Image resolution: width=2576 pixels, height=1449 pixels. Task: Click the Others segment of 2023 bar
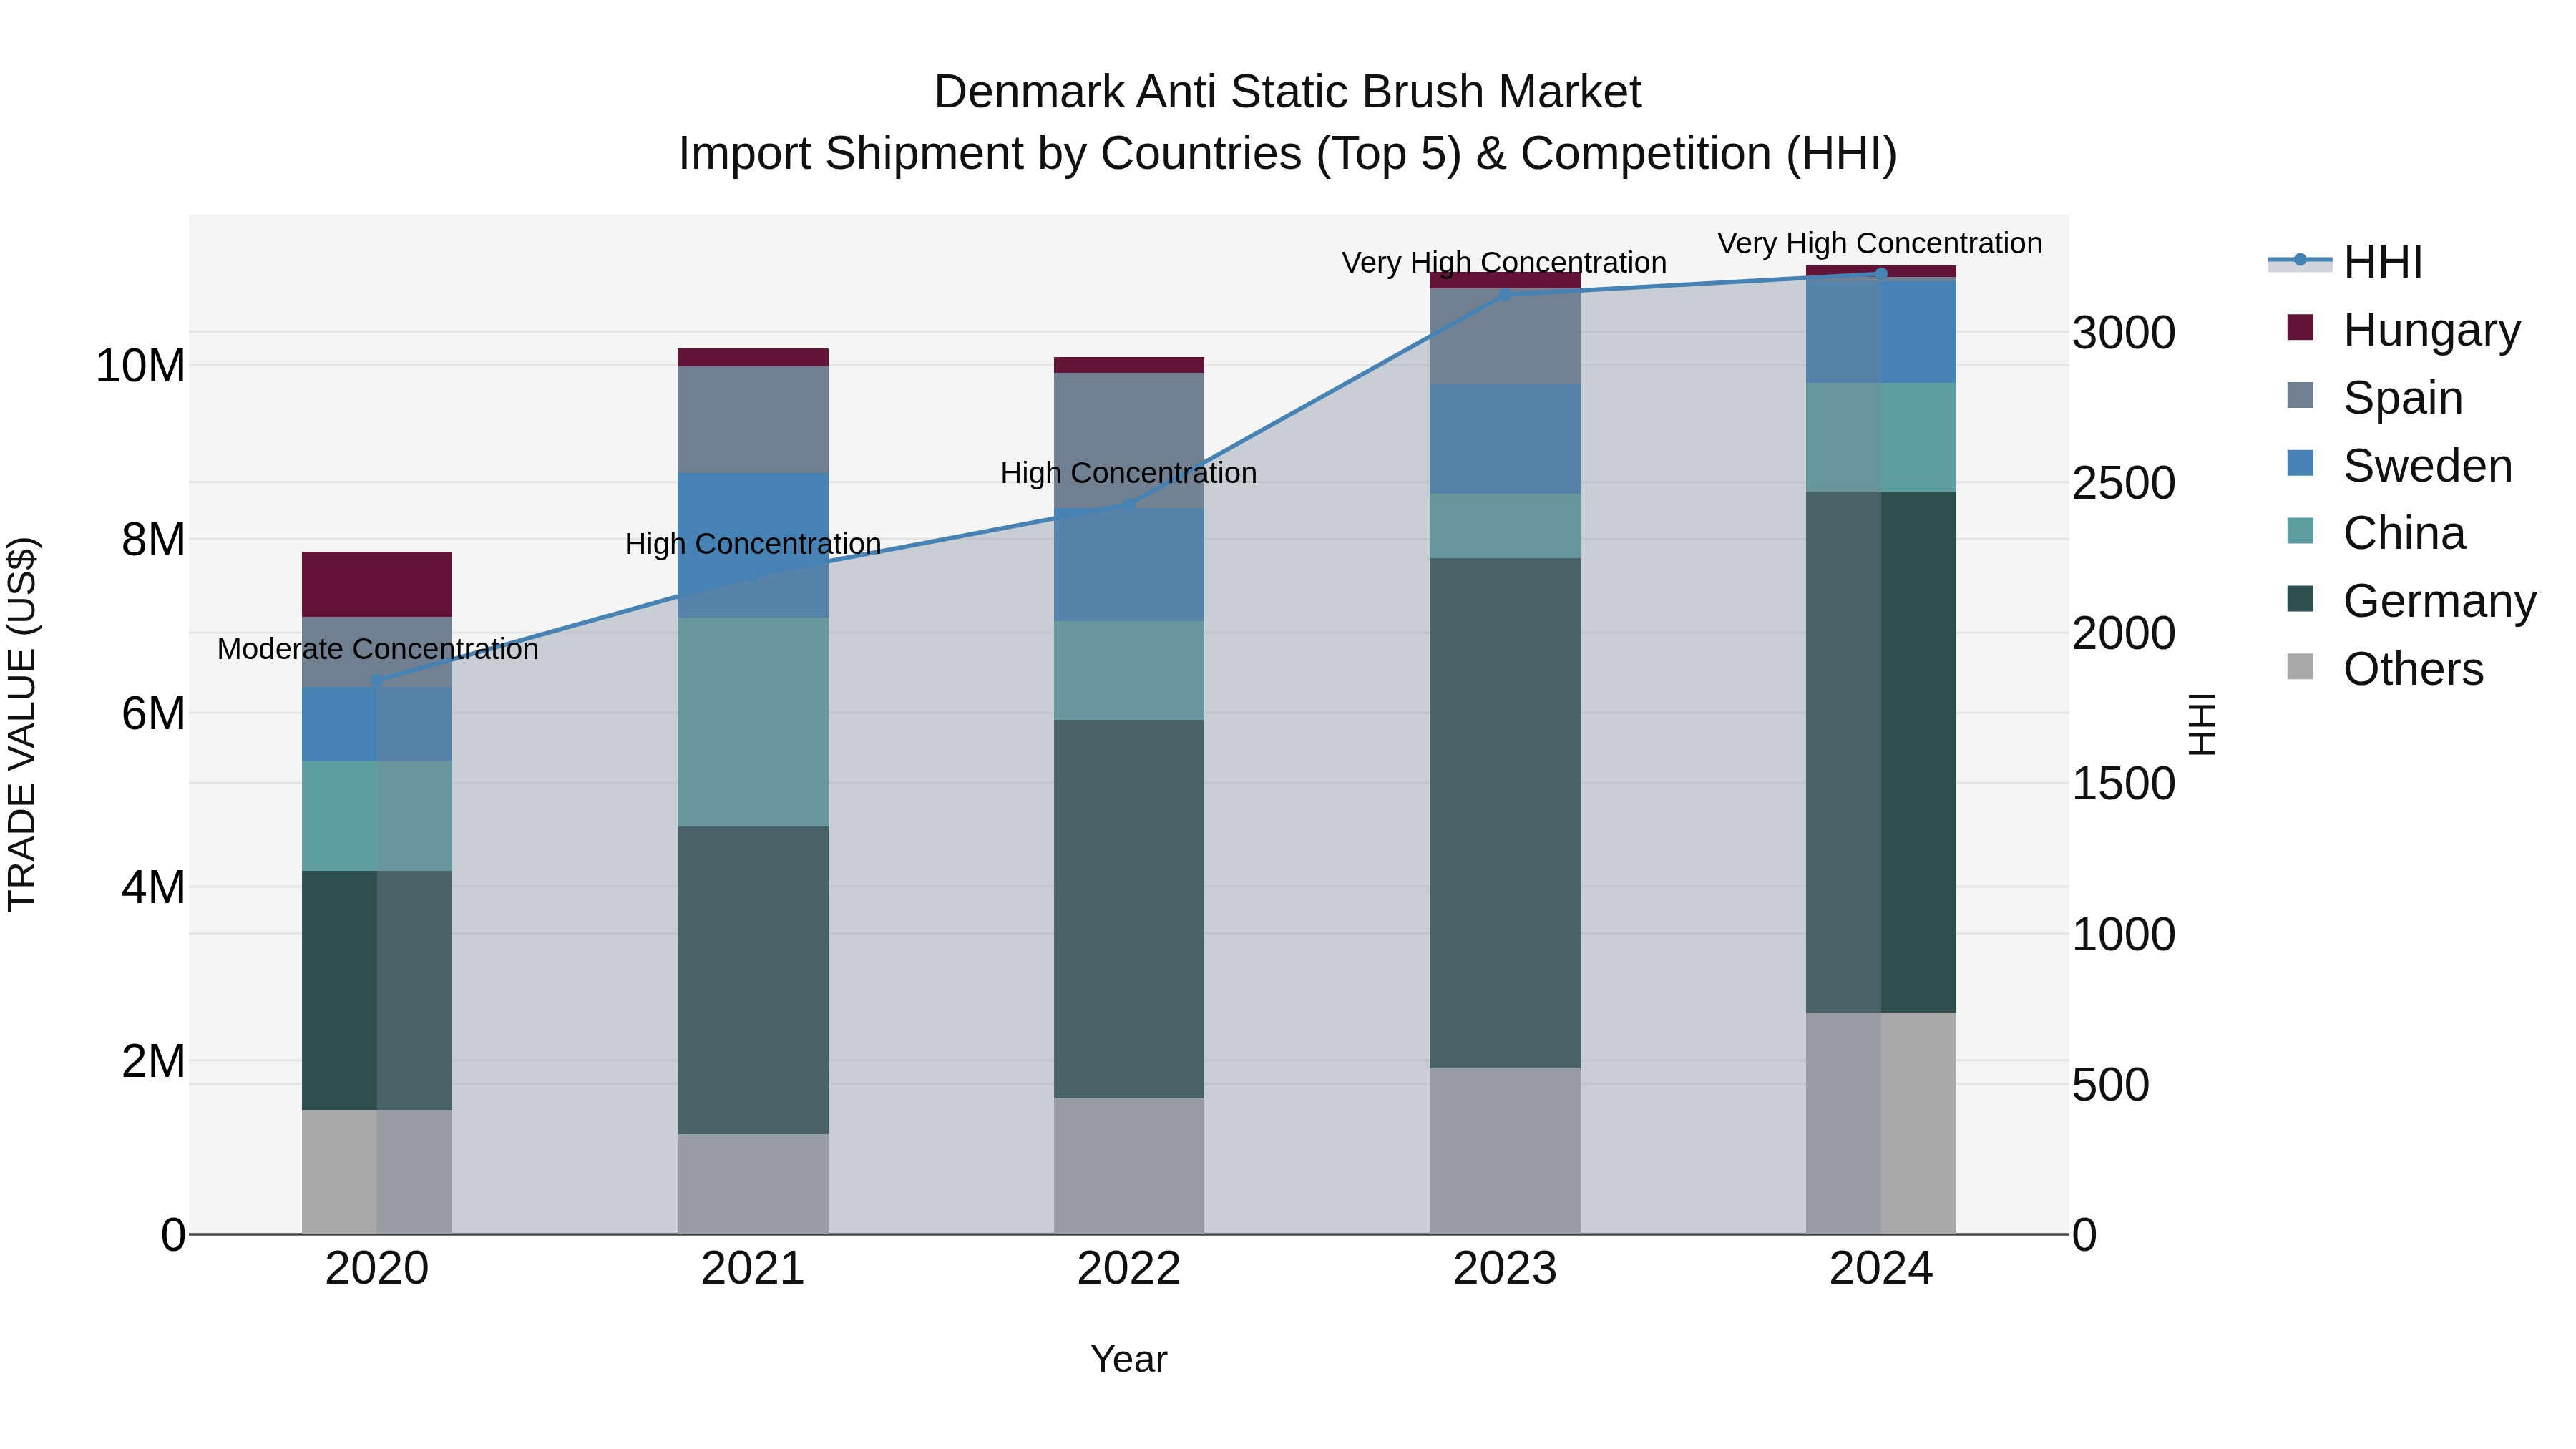click(x=1505, y=1151)
